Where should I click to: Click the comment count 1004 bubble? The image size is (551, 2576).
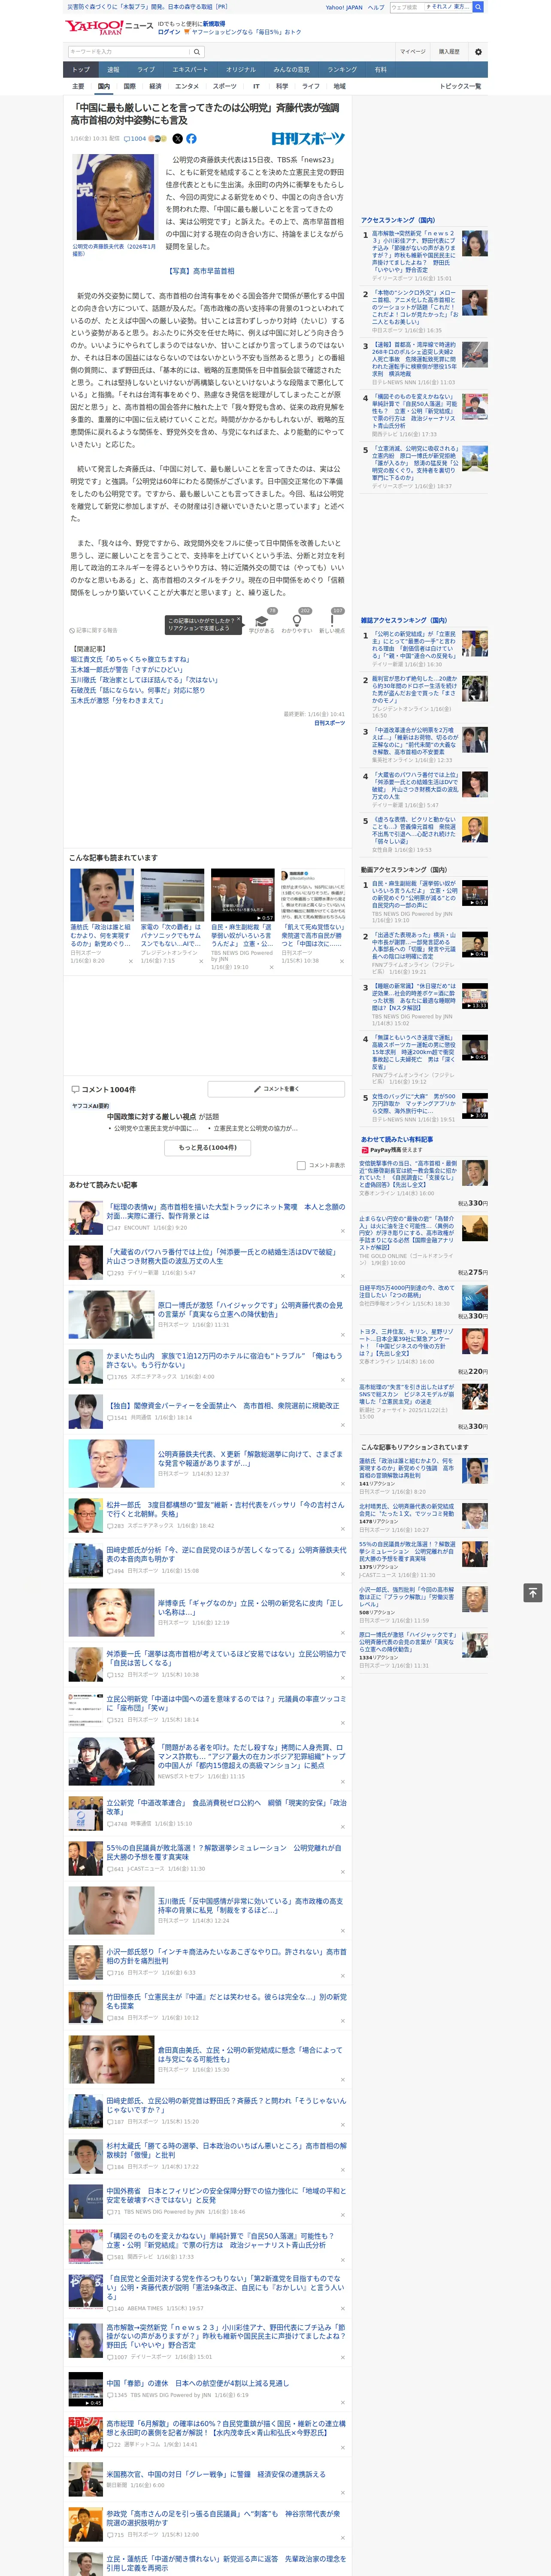pos(135,139)
